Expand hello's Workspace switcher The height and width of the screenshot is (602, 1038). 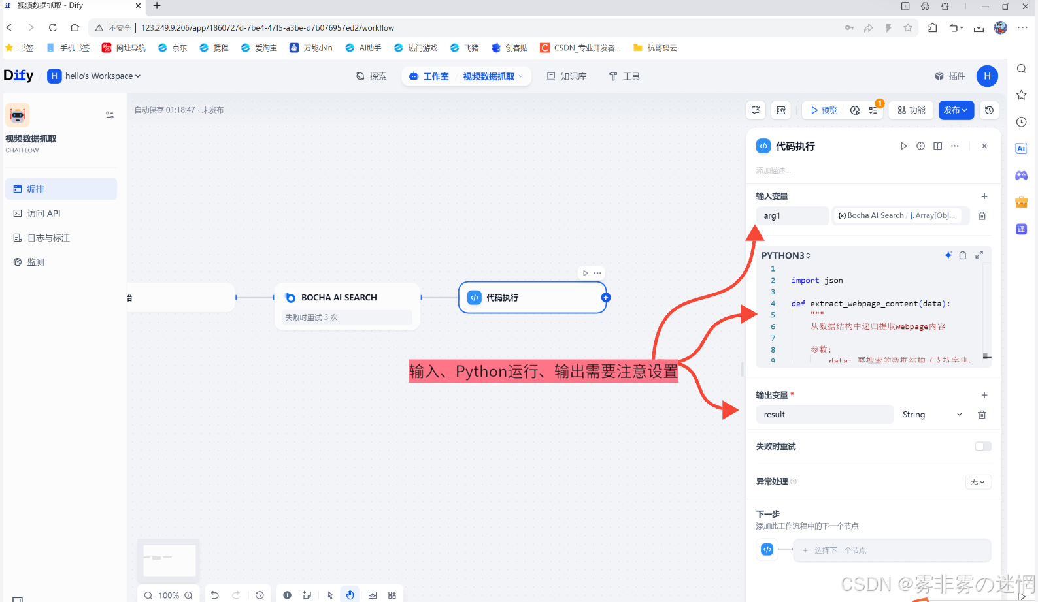pos(94,76)
